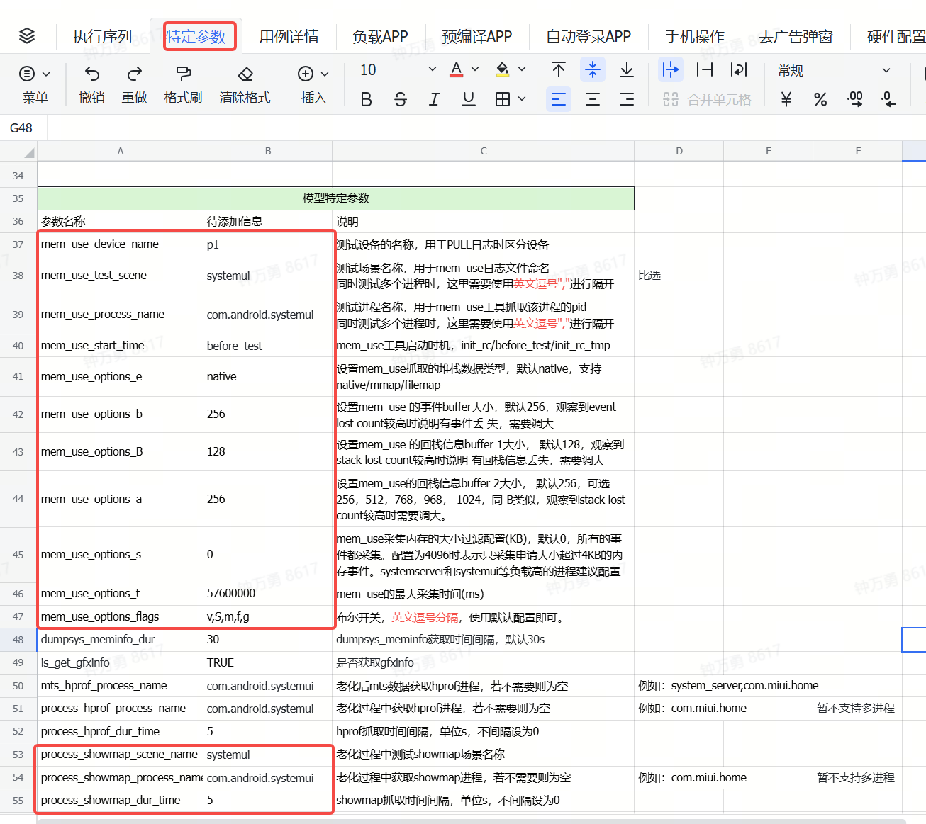The width and height of the screenshot is (926, 824).
Task: Switch to the 用例详情 tab
Action: pyautogui.click(x=289, y=36)
